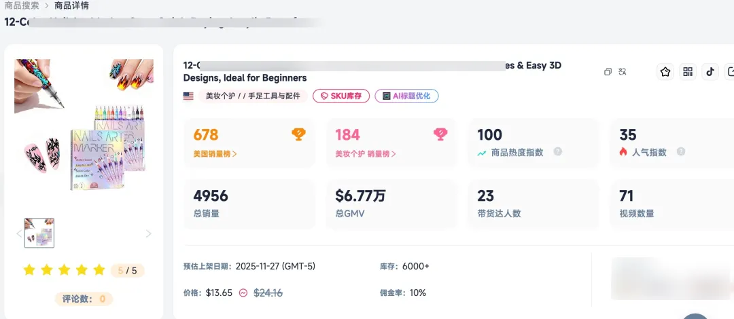
Task: Click the AI标题优化 button
Action: (406, 96)
